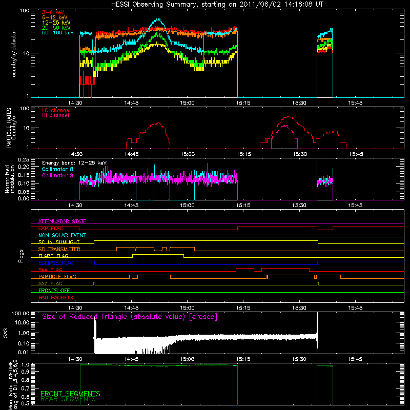The image size is (410, 410).
Task: Click the 15:30 tick under the modulation plot
Action: pyautogui.click(x=299, y=206)
